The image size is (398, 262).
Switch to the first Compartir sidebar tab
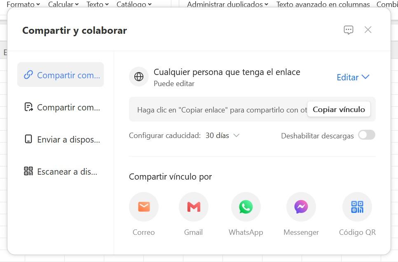[61, 75]
